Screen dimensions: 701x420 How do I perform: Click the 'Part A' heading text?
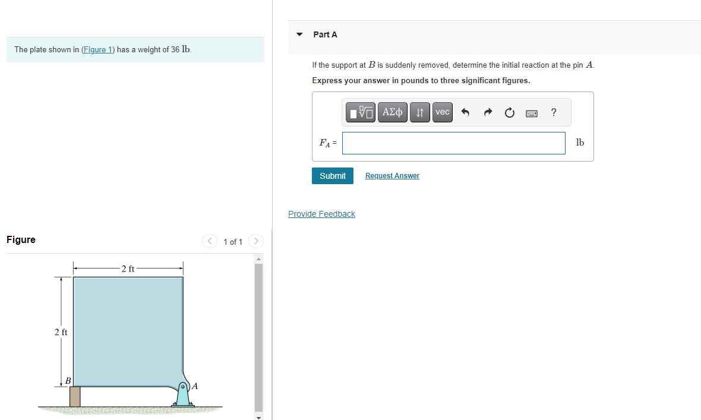pyautogui.click(x=325, y=34)
